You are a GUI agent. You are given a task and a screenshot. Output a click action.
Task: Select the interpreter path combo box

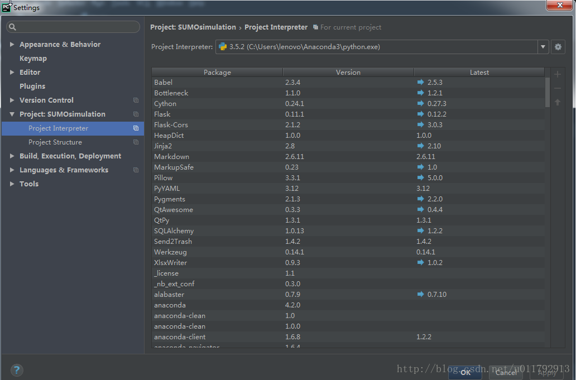tap(382, 47)
